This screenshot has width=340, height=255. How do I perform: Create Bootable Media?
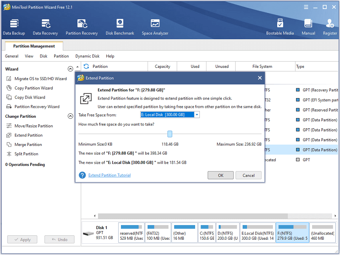coord(280,27)
